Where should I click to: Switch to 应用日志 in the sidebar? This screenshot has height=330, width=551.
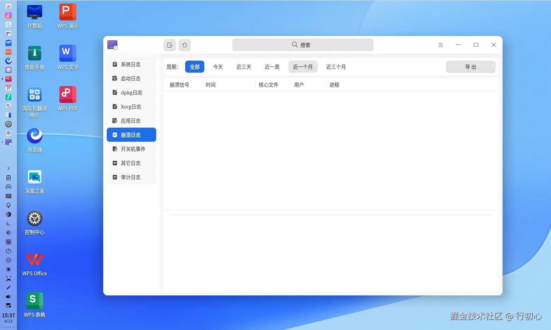(x=131, y=121)
